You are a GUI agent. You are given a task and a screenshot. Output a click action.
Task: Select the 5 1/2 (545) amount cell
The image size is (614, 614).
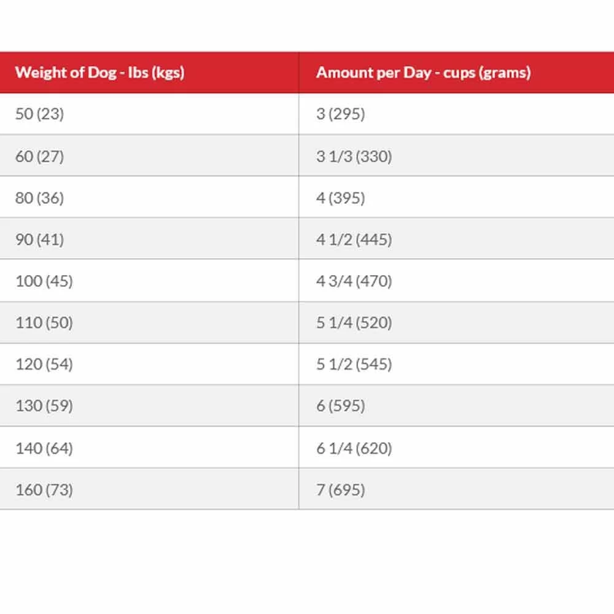click(354, 365)
